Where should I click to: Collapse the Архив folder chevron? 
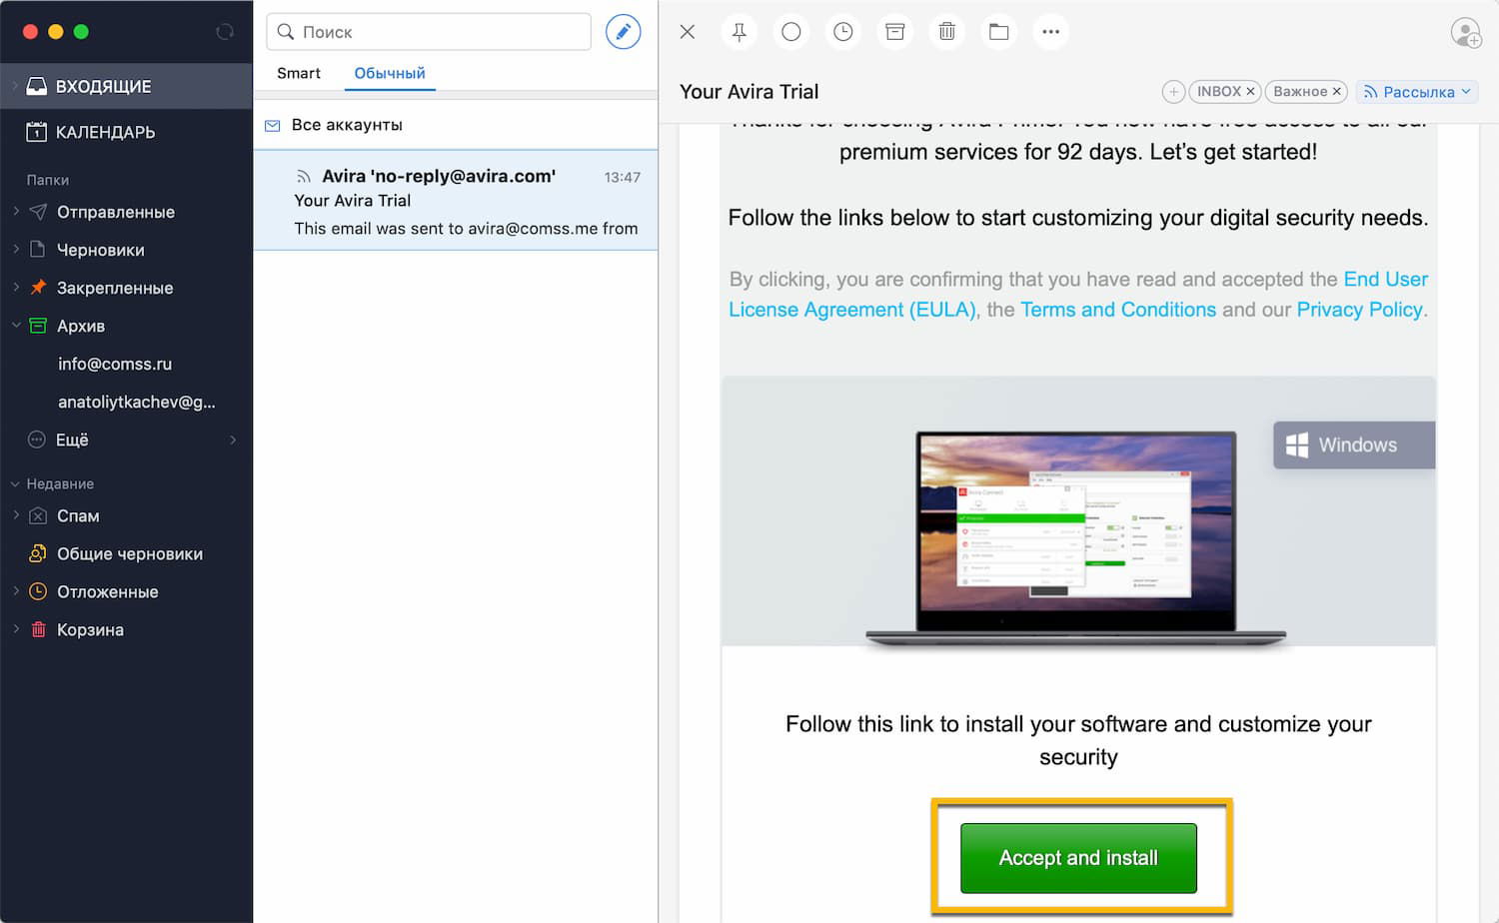coord(16,325)
